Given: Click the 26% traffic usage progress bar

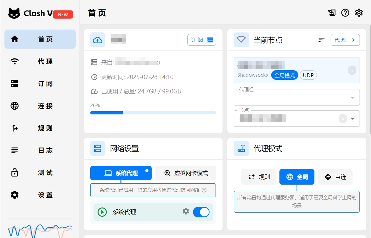Looking at the screenshot, I should click(x=153, y=113).
